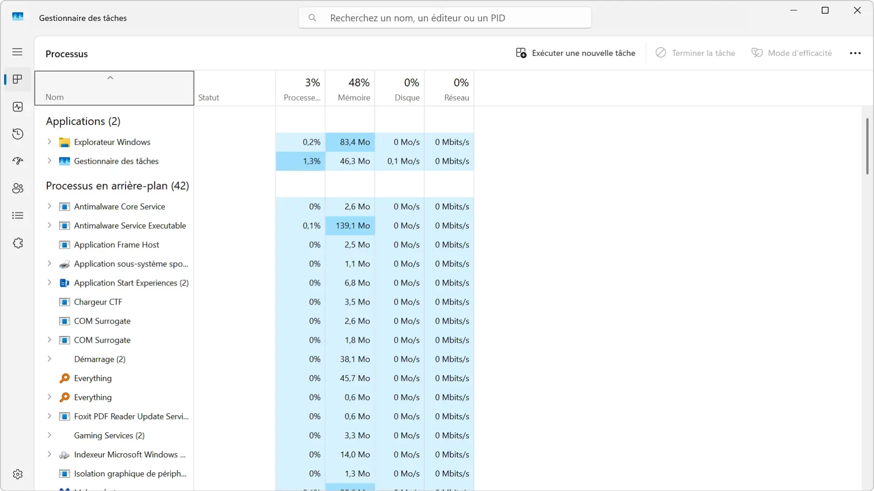Viewport: 874px width, 491px height.
Task: Expand the Everything row with 0,6 Mo
Action: click(x=49, y=397)
